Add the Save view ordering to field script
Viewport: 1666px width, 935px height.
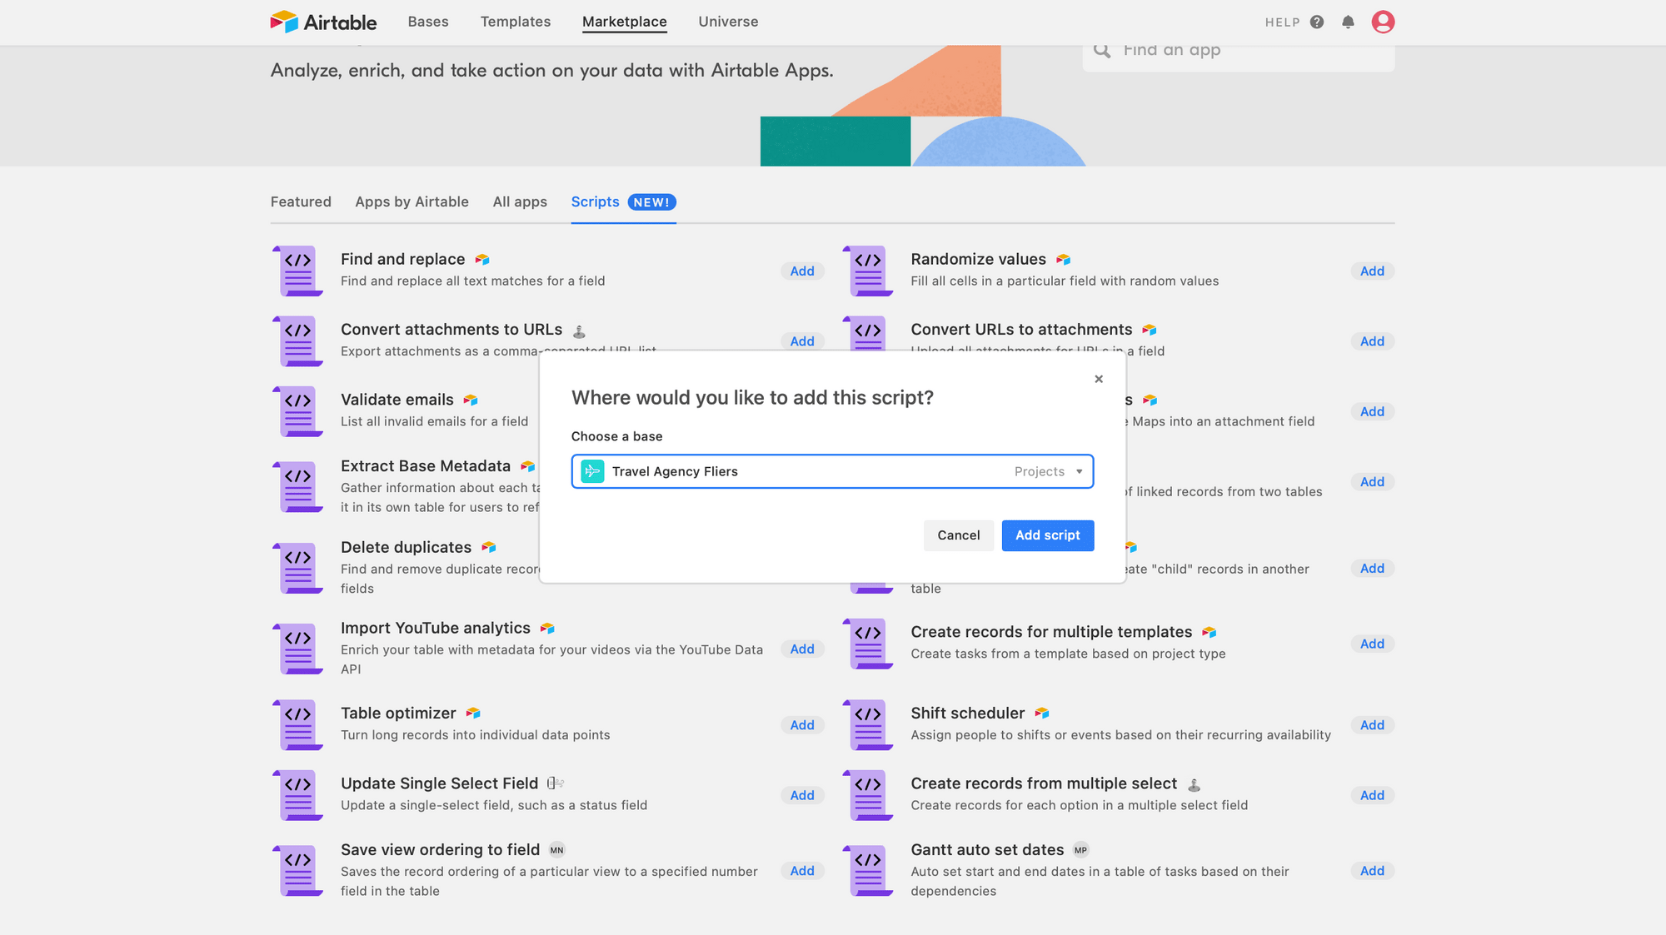click(802, 871)
